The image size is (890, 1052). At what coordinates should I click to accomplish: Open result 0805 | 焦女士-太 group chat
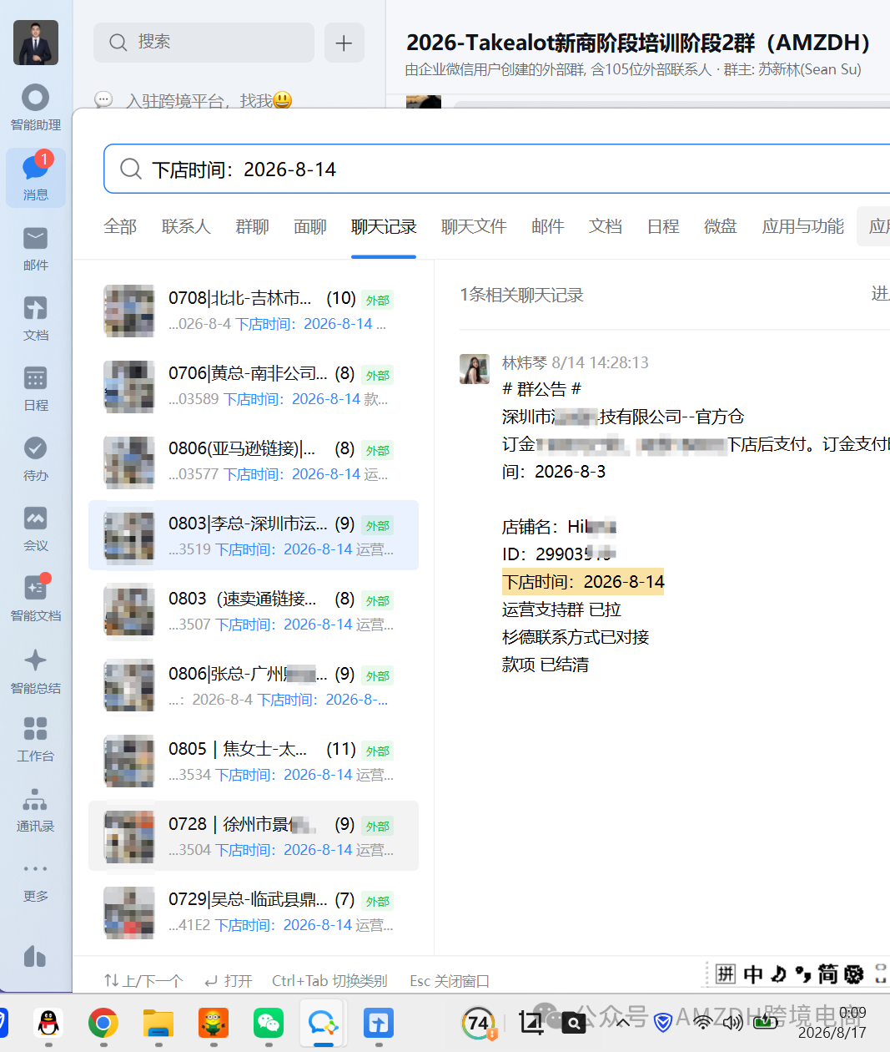point(254,761)
